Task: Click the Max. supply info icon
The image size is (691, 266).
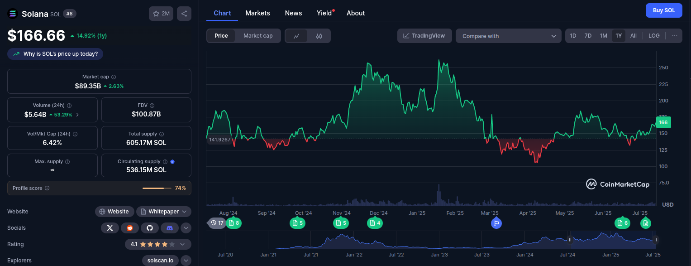Action: [67, 162]
